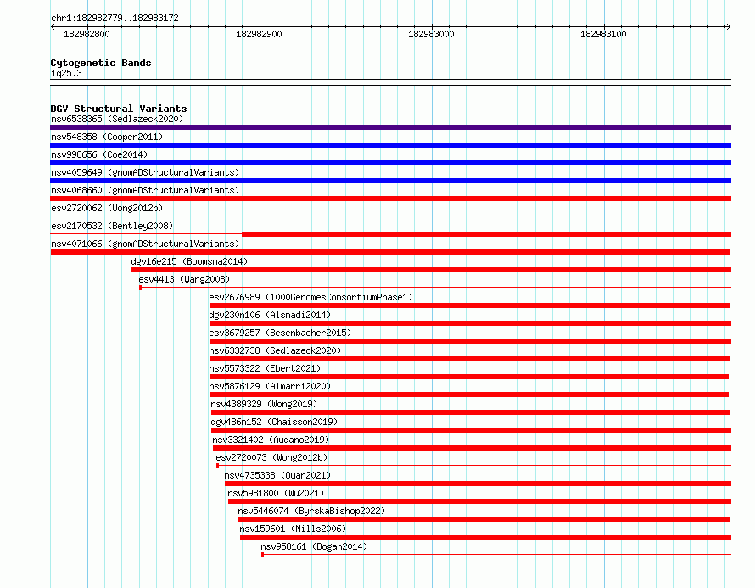Click the 1q25.3 band label

66,73
